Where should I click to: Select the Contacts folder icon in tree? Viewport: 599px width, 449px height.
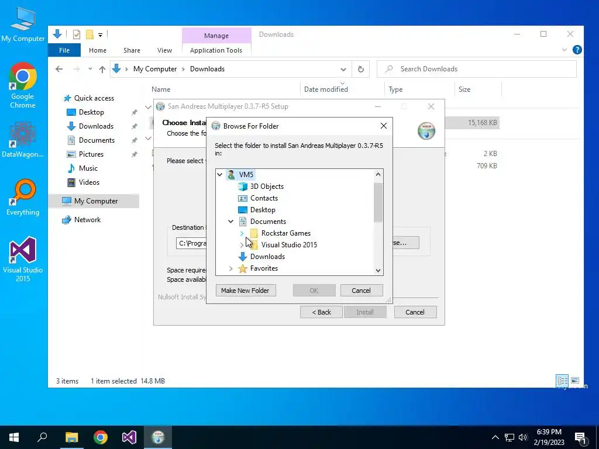(x=243, y=198)
